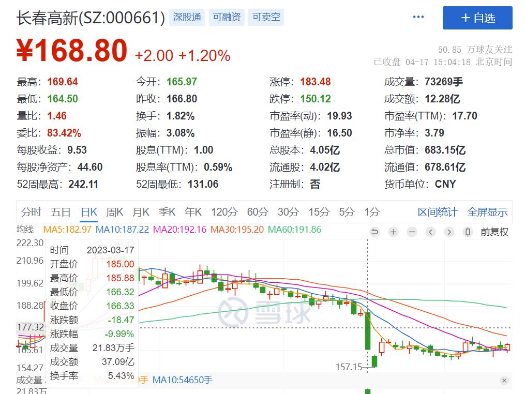Select the 季K tab

(167, 212)
